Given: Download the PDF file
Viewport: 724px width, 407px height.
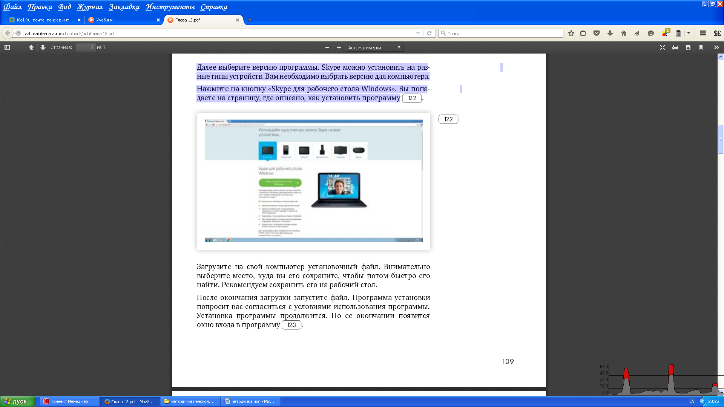Looking at the screenshot, I should coord(688,47).
